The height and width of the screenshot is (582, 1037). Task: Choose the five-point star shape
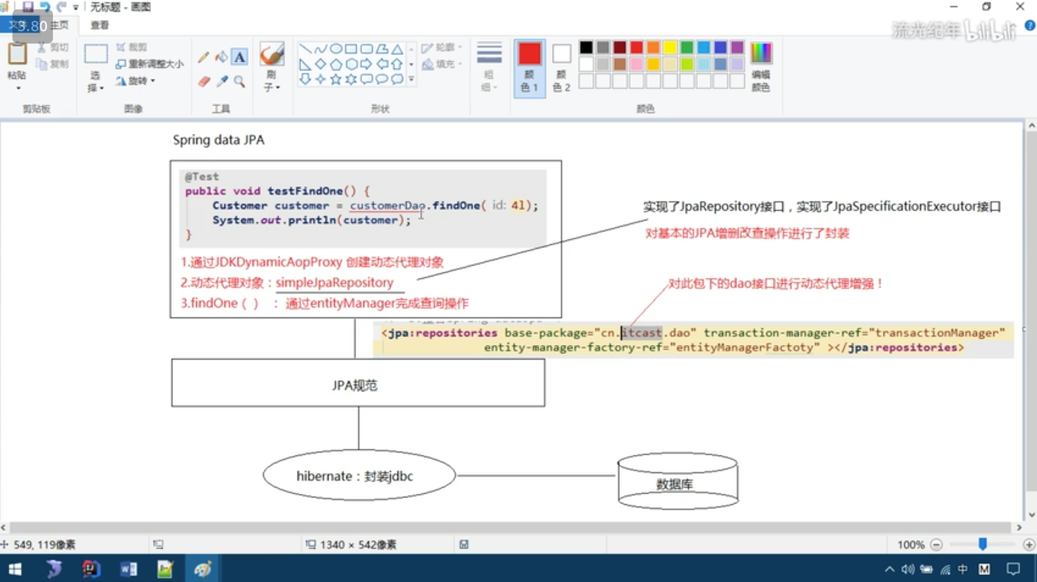pos(336,79)
